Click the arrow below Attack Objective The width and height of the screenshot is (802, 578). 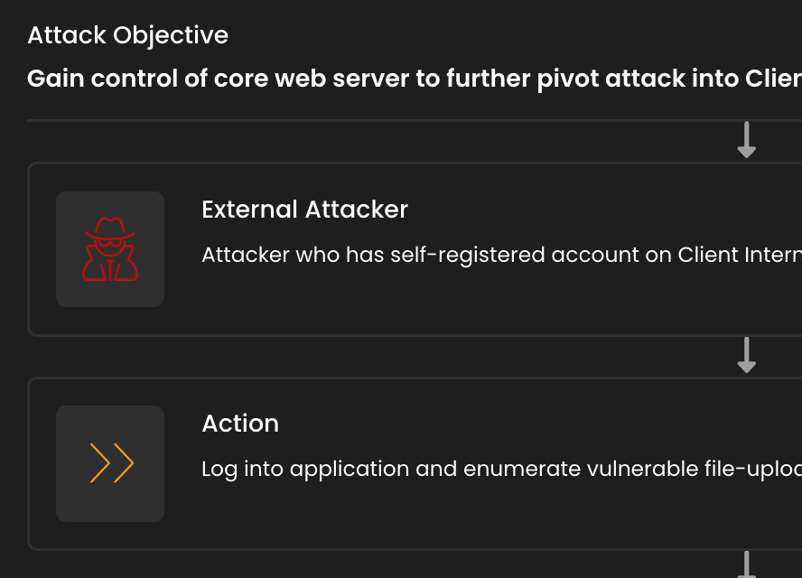coord(747,140)
